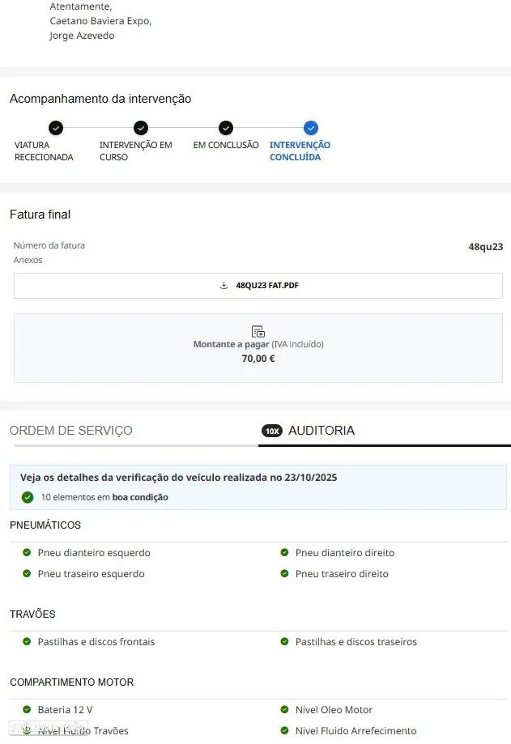Viewport: 511px width, 744px height.
Task: Click the download icon beside 48QU23 FAT.PDF
Action: (224, 286)
